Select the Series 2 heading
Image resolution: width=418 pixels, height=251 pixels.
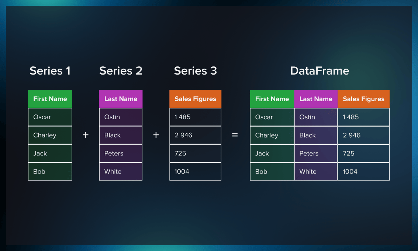[x=121, y=71]
